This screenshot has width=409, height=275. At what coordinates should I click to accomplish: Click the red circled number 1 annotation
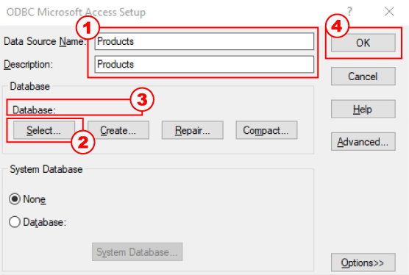[x=88, y=28]
